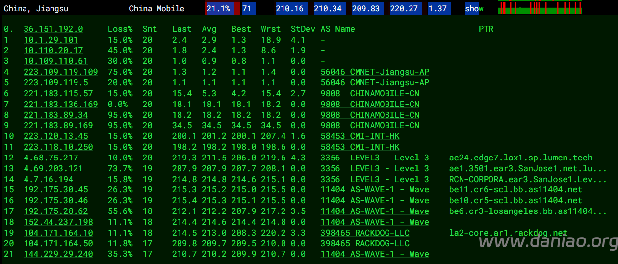Open IP link 192.175.28.62
Image resolution: width=618 pixels, height=264 pixels.
click(56, 211)
